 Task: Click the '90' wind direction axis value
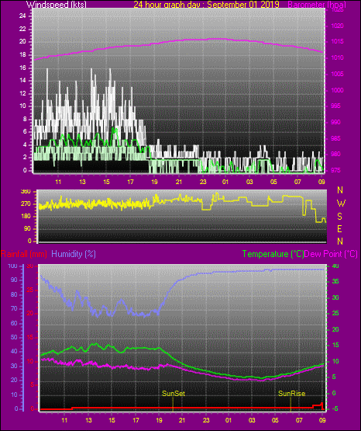pyautogui.click(x=27, y=228)
